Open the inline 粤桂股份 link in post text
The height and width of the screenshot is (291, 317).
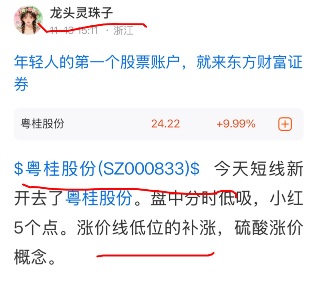coord(99,198)
